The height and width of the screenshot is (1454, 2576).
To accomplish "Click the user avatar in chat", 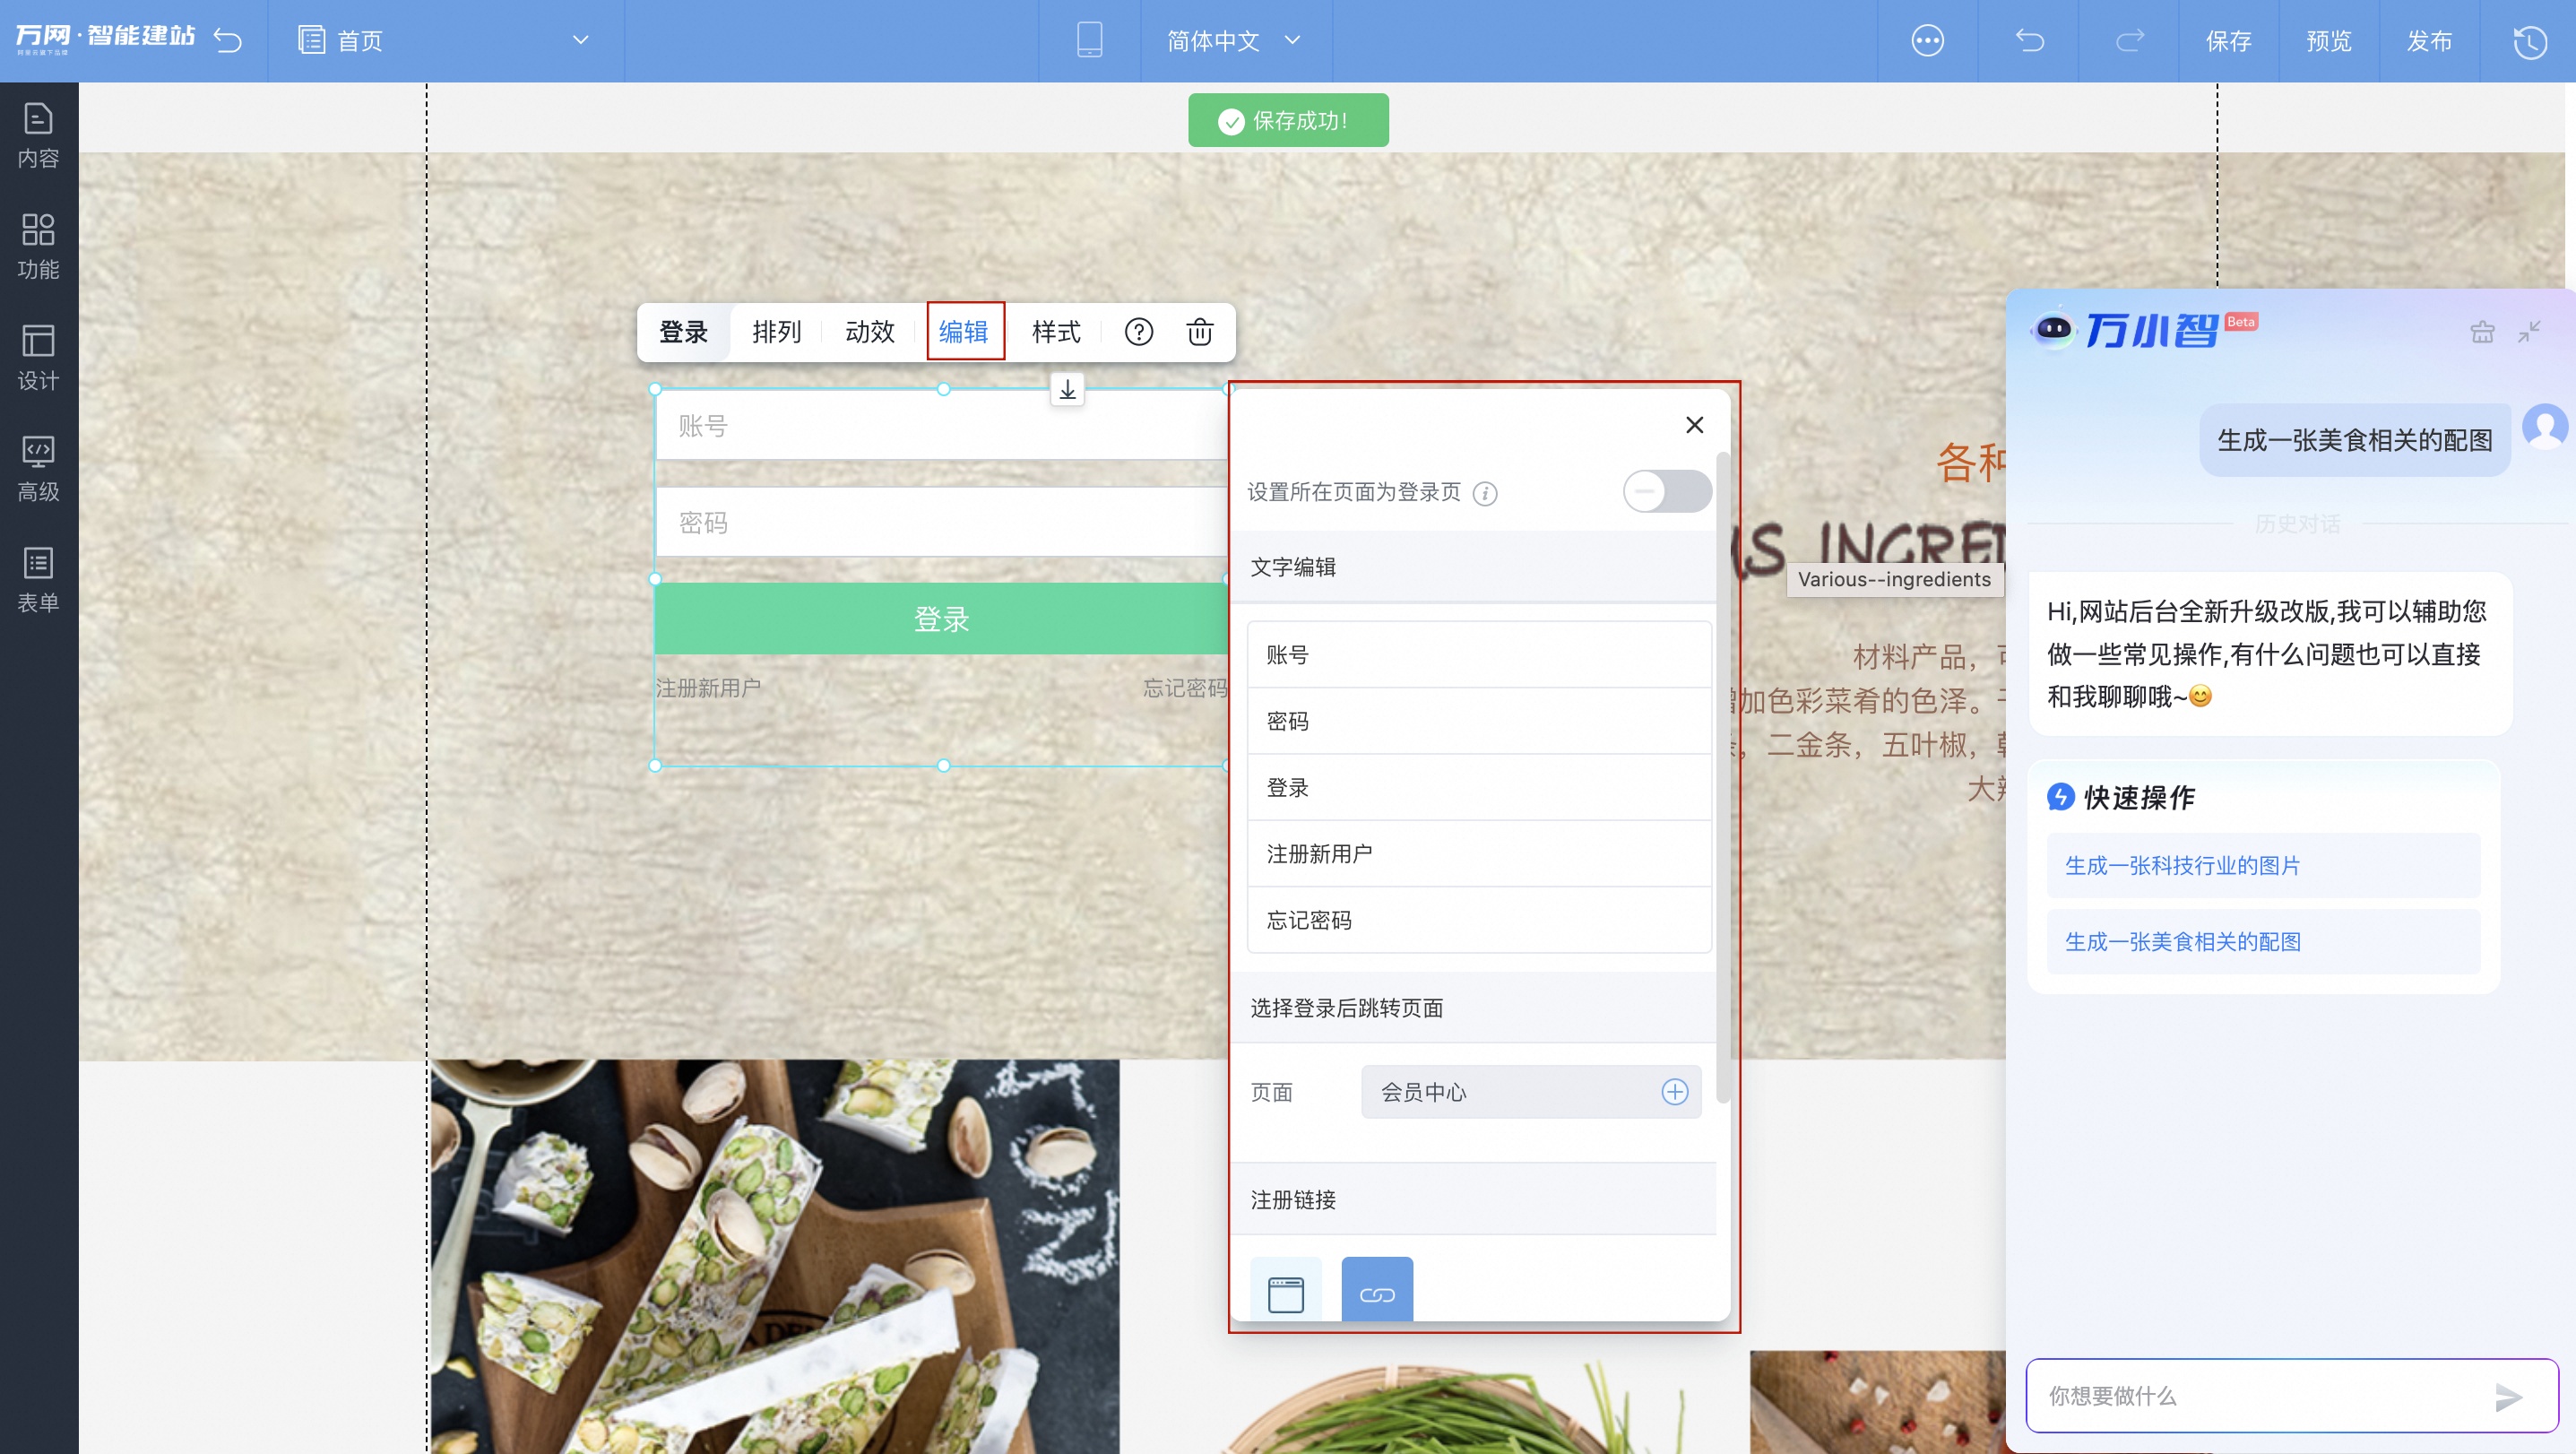I will point(2545,427).
